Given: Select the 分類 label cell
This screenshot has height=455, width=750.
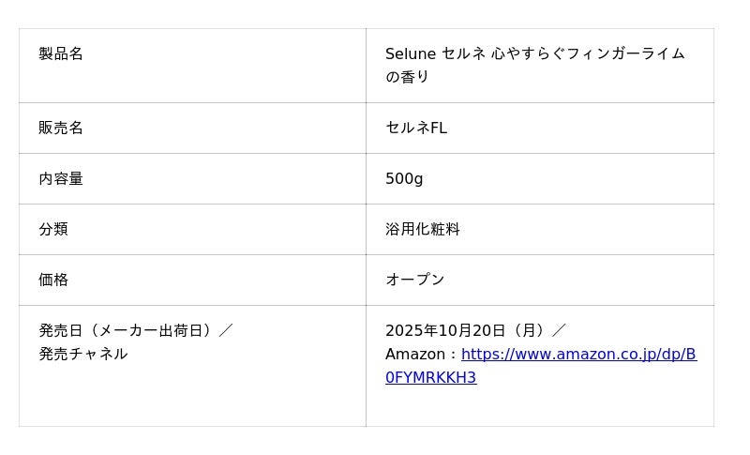Looking at the screenshot, I should (x=53, y=229).
